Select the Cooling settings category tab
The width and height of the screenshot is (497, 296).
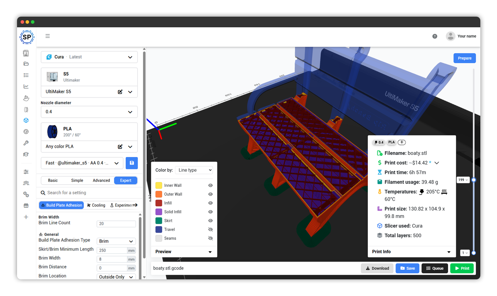pos(96,205)
